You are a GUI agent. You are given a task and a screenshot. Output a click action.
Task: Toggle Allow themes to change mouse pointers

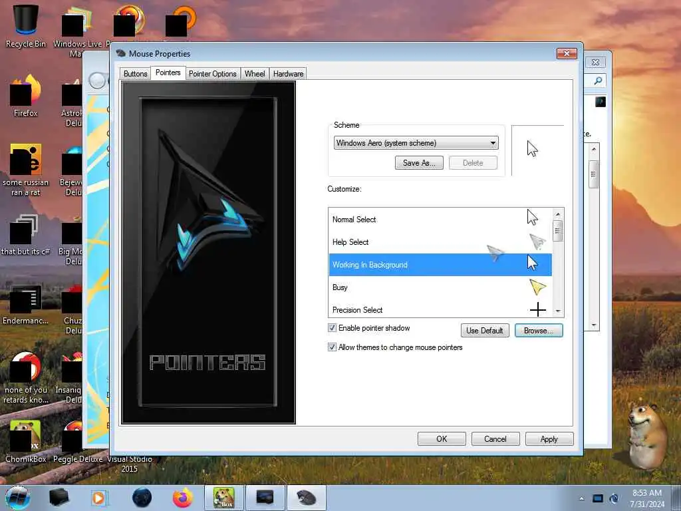(x=332, y=347)
